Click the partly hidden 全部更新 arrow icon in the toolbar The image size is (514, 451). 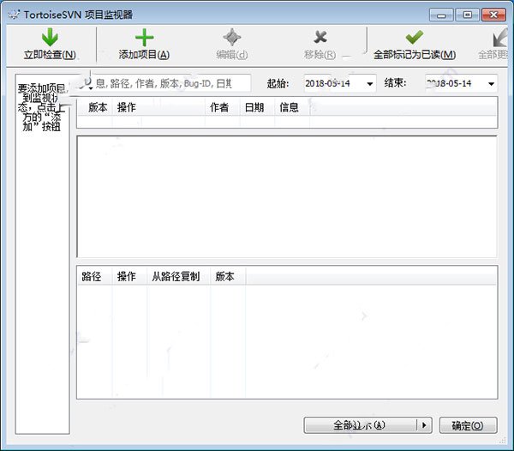pyautogui.click(x=500, y=38)
